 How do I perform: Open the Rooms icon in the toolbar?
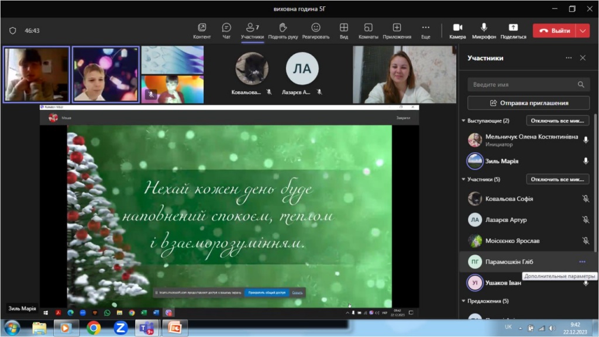point(368,27)
